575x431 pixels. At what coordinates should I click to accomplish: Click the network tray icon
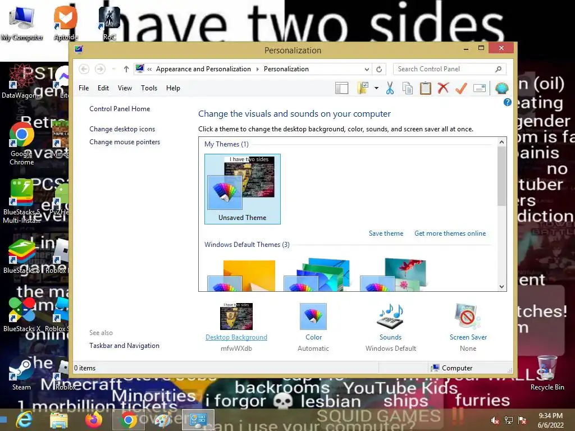coord(509,420)
